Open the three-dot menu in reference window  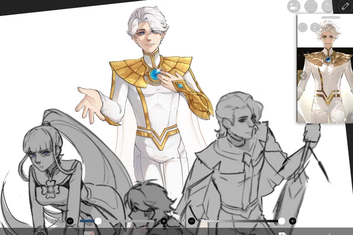pos(315,27)
